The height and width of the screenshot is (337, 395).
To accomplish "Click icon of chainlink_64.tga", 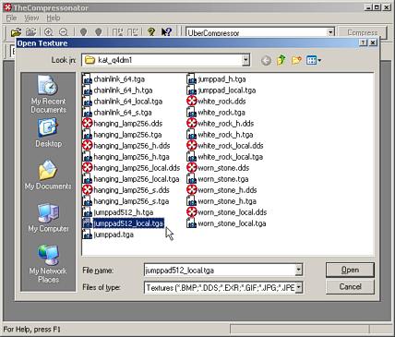I will coord(88,79).
